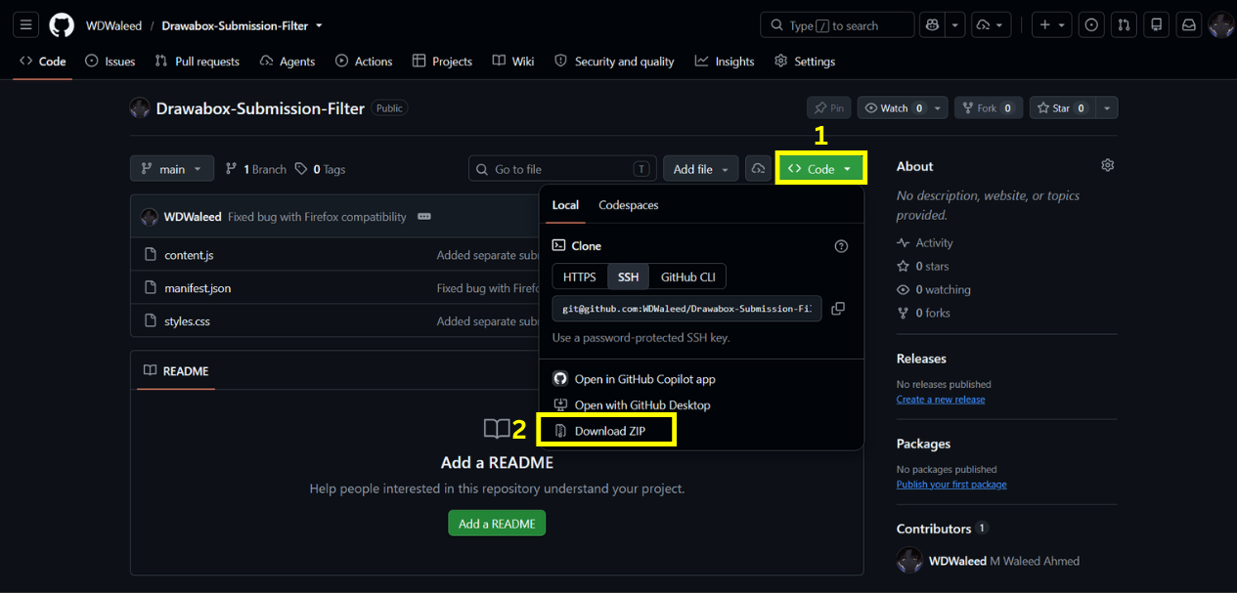Click the About settings gear icon
1237x593 pixels.
1107,165
